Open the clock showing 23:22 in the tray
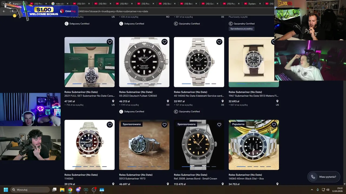The image size is (346, 194). pyautogui.click(x=338, y=190)
